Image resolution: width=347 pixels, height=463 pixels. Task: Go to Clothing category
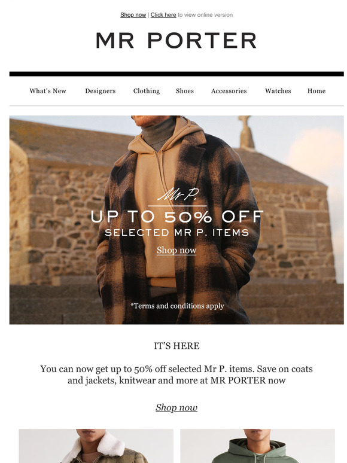pyautogui.click(x=147, y=91)
